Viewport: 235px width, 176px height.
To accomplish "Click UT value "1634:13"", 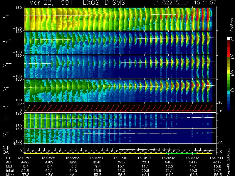I will [x=193, y=158].
